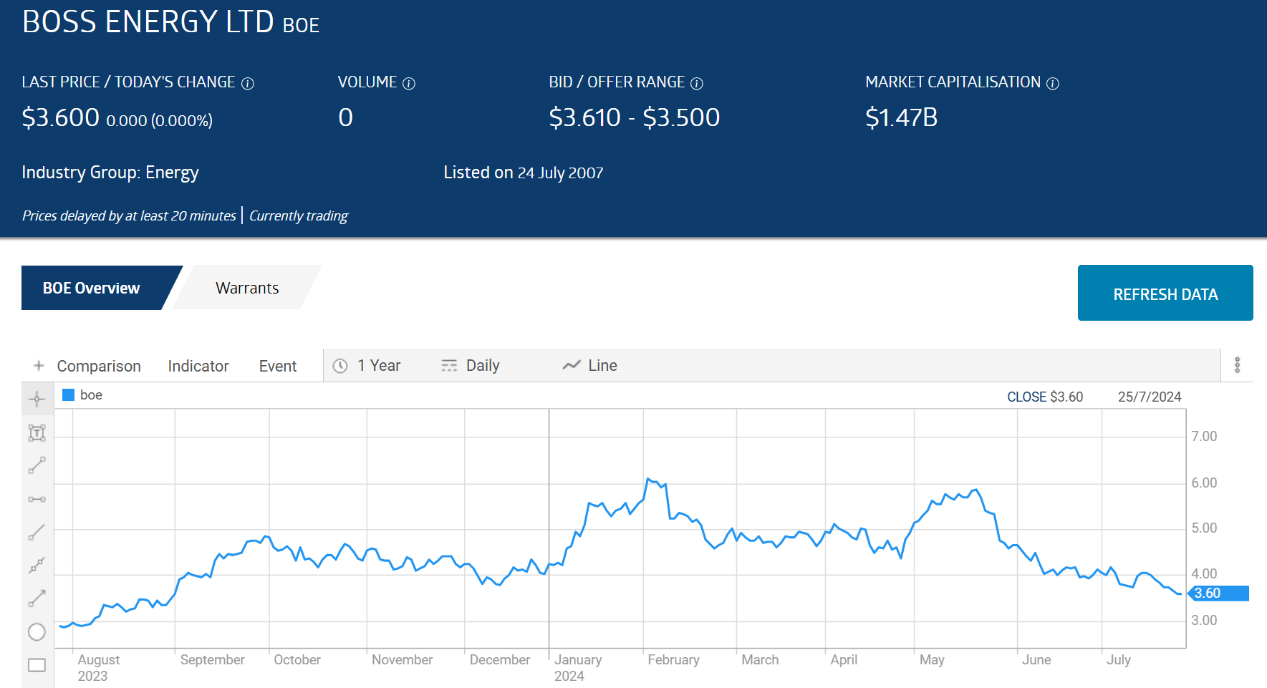1267x688 pixels.
Task: Select the trend channel drawing tool
Action: (37, 566)
